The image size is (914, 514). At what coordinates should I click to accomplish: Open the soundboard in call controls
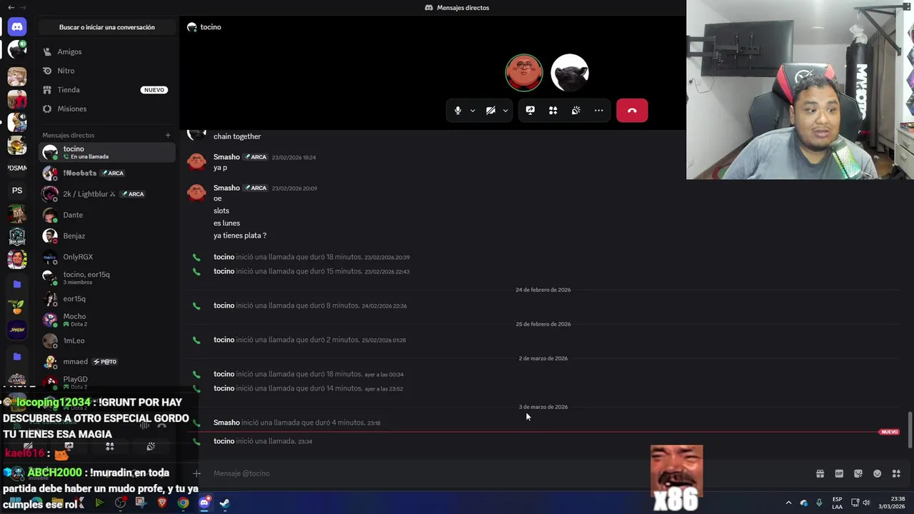(x=576, y=111)
